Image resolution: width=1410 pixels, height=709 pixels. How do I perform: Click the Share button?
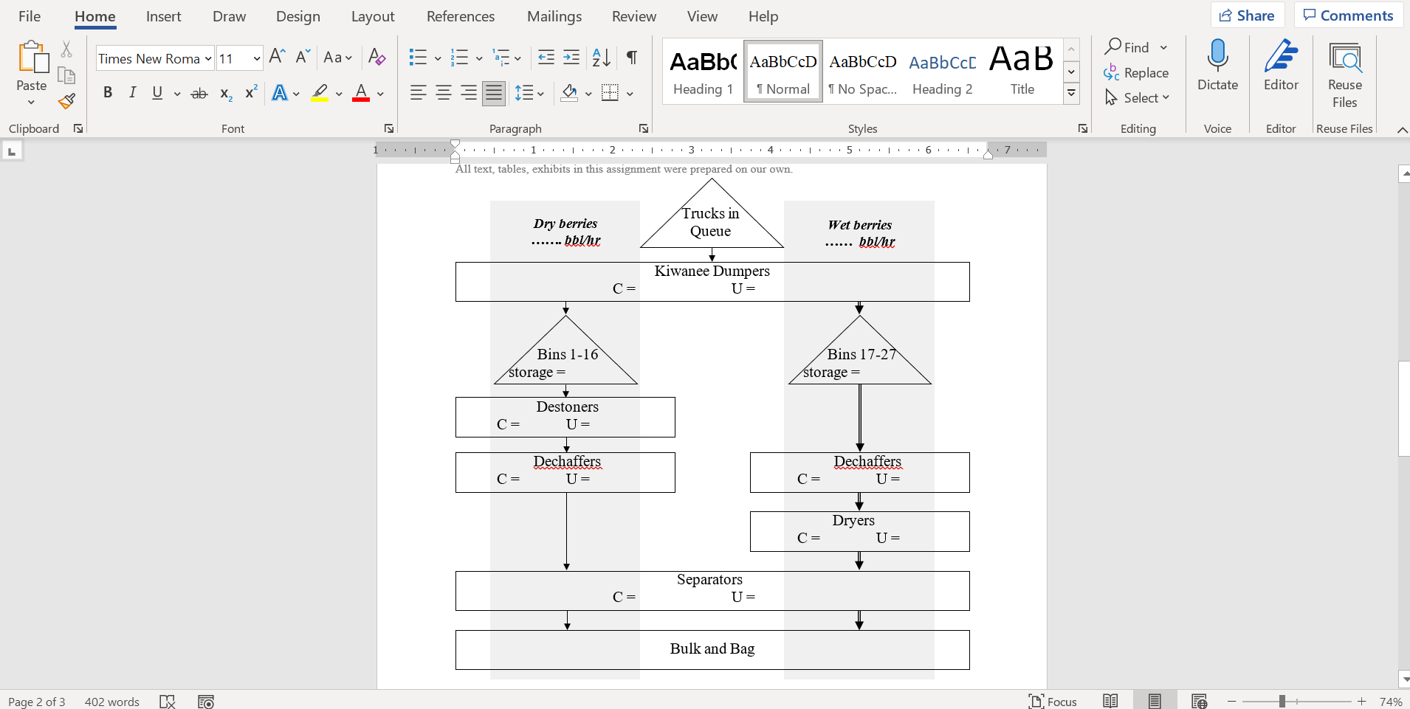tap(1248, 15)
